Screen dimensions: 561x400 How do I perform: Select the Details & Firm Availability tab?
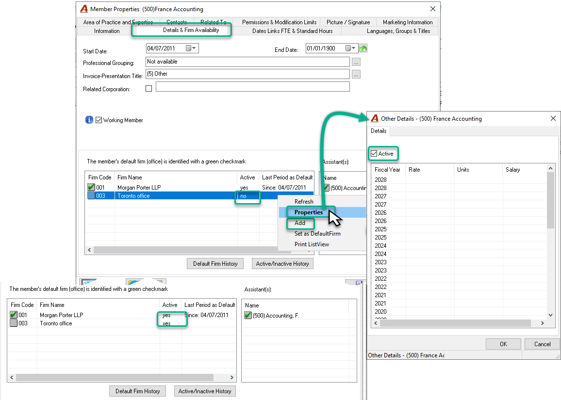coord(191,30)
